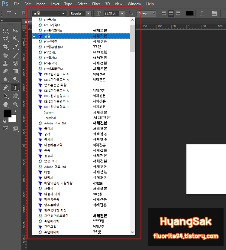The image size is (226, 250).
Task: Choose the 맑은 고딕 font
Action: pos(81,161)
